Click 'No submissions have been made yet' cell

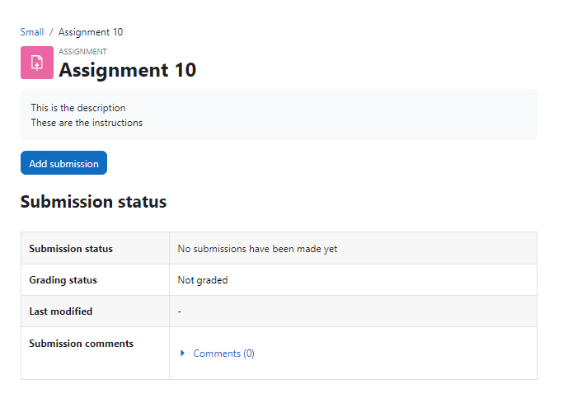pyautogui.click(x=353, y=248)
